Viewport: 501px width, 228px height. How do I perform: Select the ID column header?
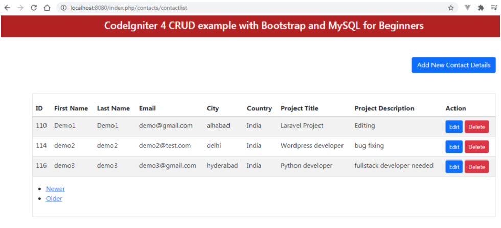point(39,108)
